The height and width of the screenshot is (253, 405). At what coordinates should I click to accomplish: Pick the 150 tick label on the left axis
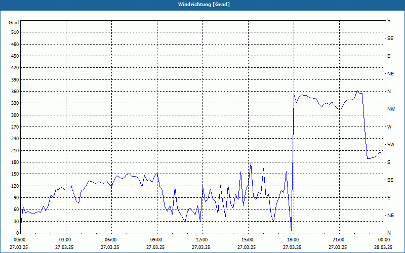pyautogui.click(x=15, y=174)
